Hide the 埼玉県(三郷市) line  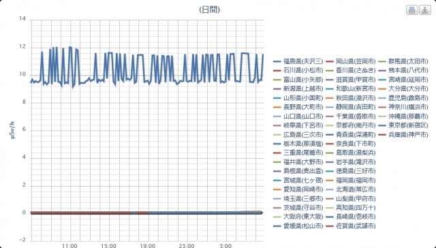pyautogui.click(x=298, y=199)
